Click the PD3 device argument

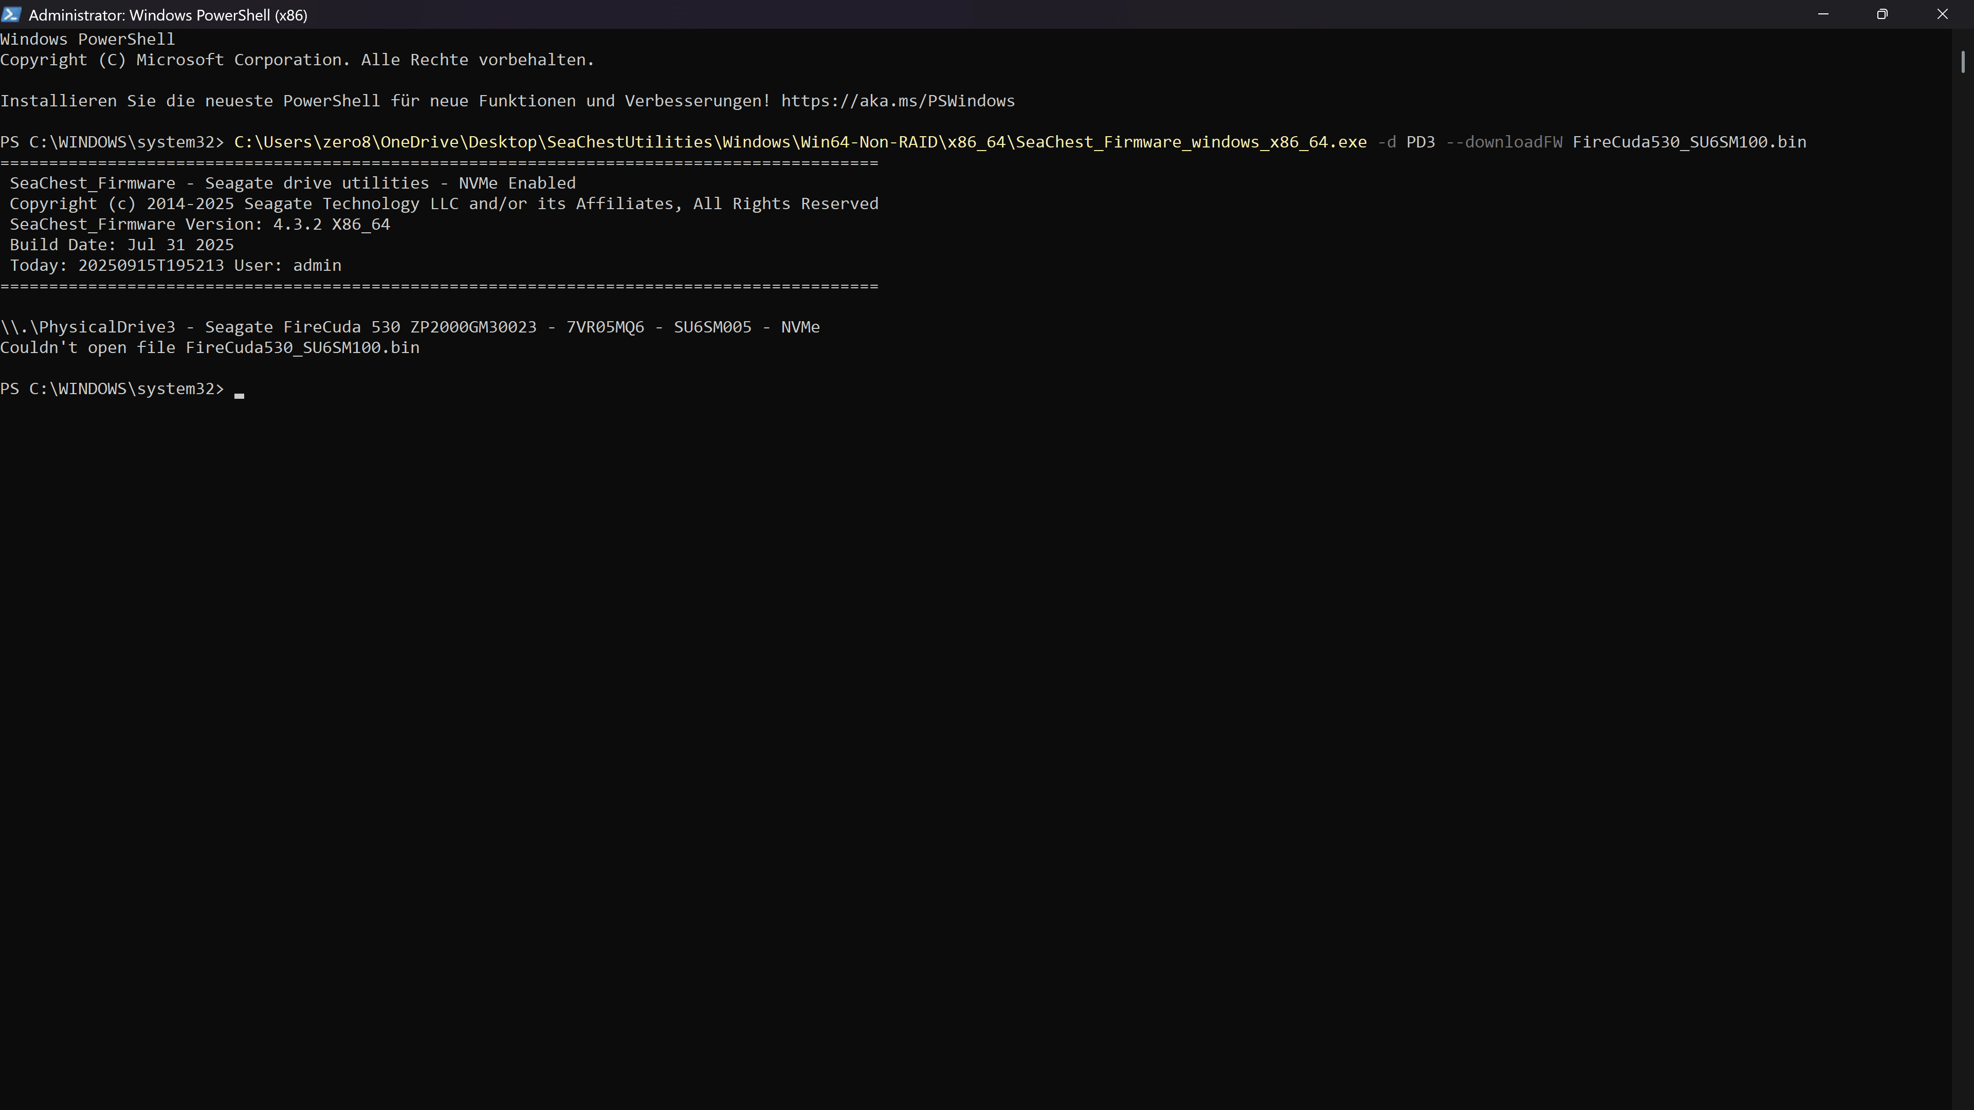click(x=1420, y=142)
